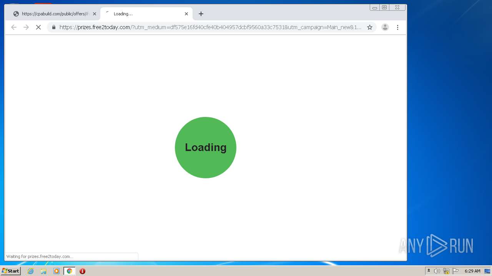Go forward to next page

point(26,27)
